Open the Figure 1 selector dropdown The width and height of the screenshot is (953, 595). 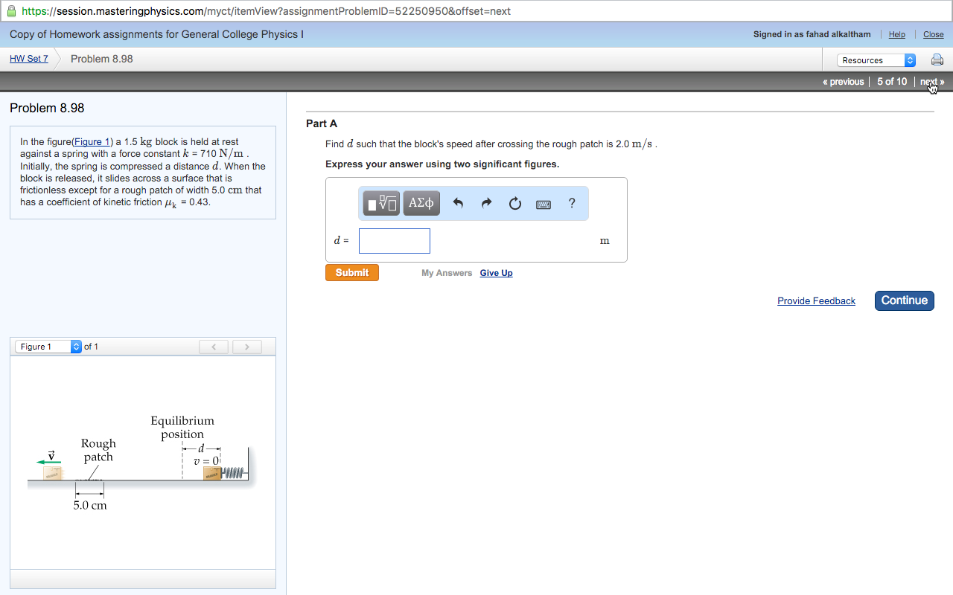[48, 347]
